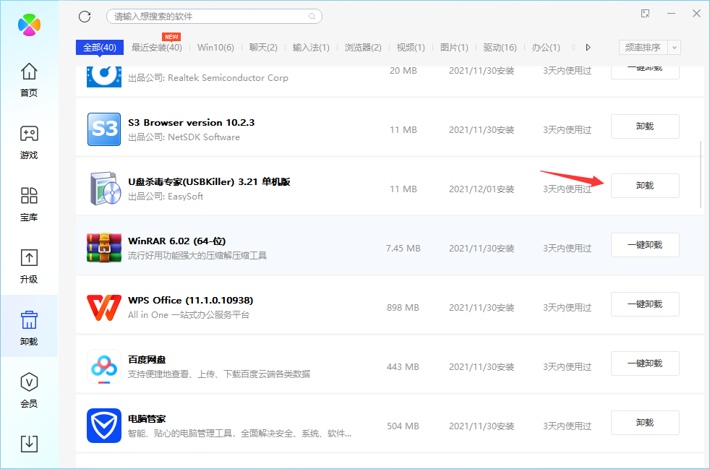Select the 电脑管家 title text
The height and width of the screenshot is (469, 710).
147,419
